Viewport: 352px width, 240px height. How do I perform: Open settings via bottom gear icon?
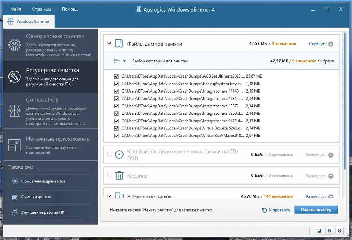click(329, 231)
